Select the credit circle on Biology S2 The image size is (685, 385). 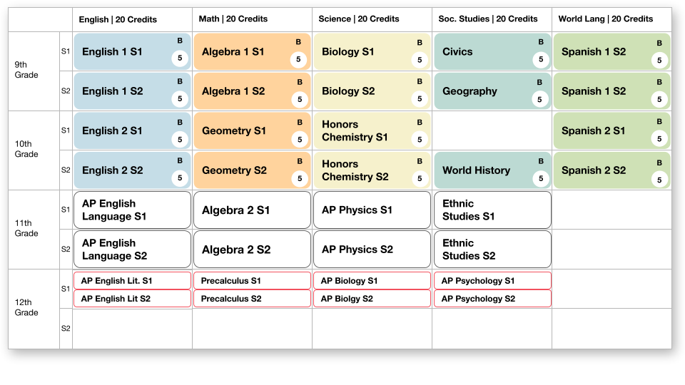coord(420,99)
